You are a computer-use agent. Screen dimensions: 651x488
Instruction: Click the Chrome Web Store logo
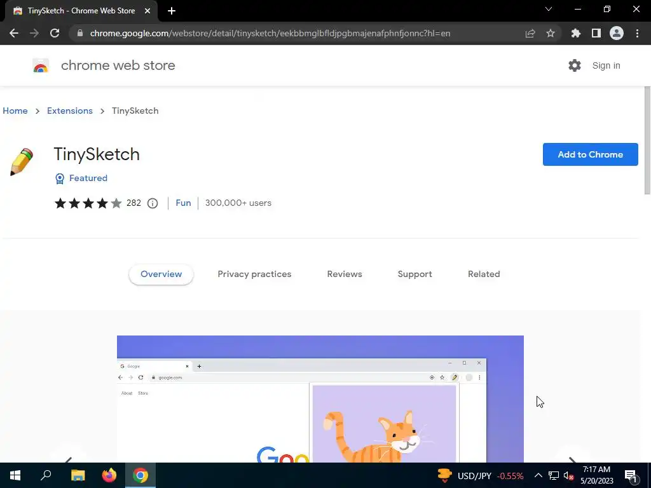pyautogui.click(x=41, y=65)
